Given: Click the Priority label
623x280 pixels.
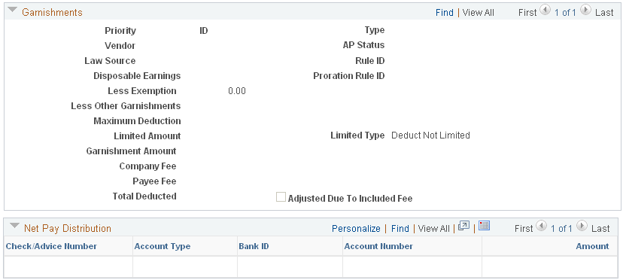Looking at the screenshot, I should 120,31.
